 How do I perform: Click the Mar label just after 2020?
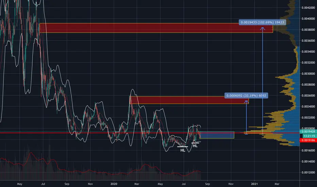(x=137, y=184)
